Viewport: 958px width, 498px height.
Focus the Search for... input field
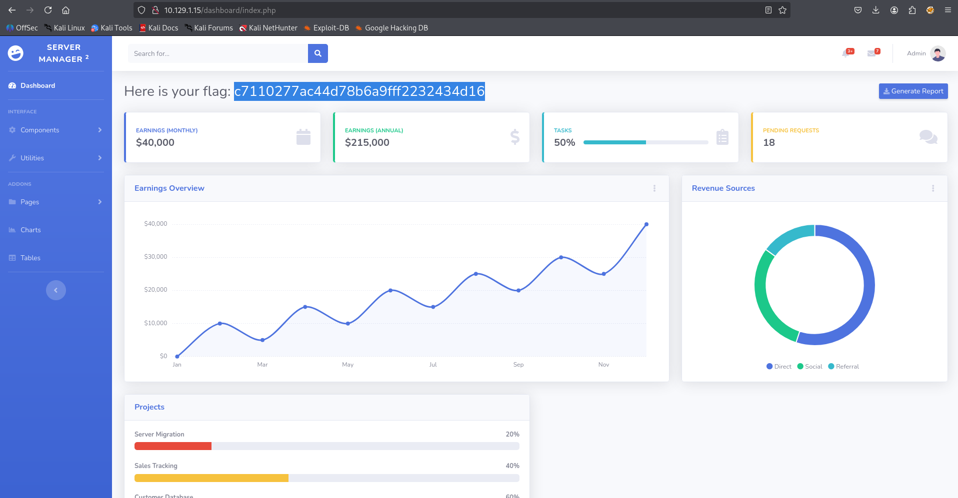[x=217, y=53]
